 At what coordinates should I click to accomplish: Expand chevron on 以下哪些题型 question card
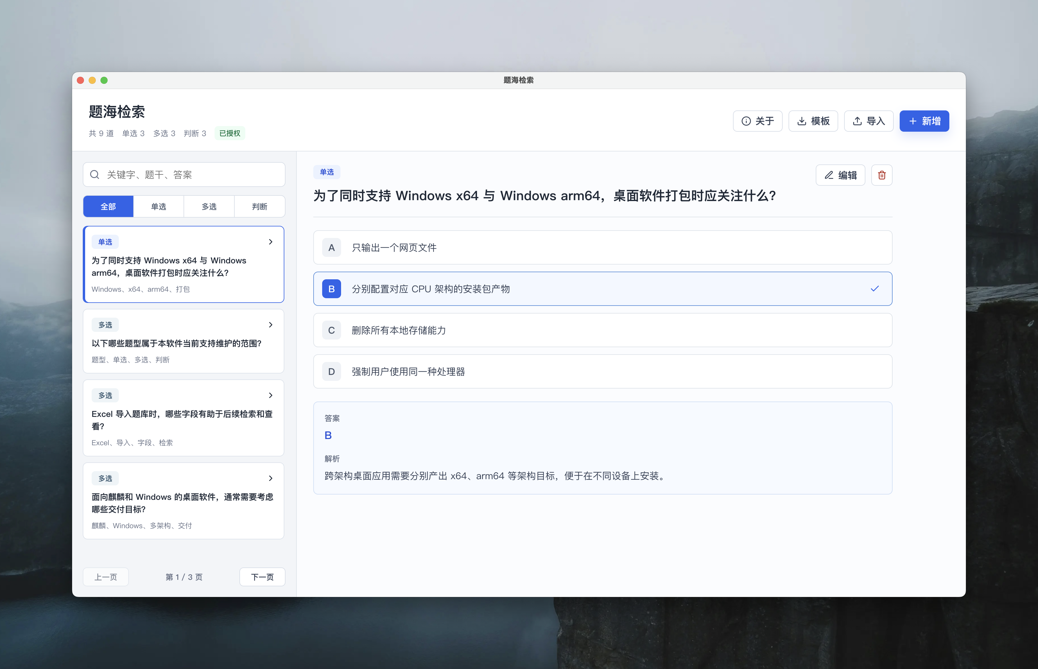coord(270,325)
